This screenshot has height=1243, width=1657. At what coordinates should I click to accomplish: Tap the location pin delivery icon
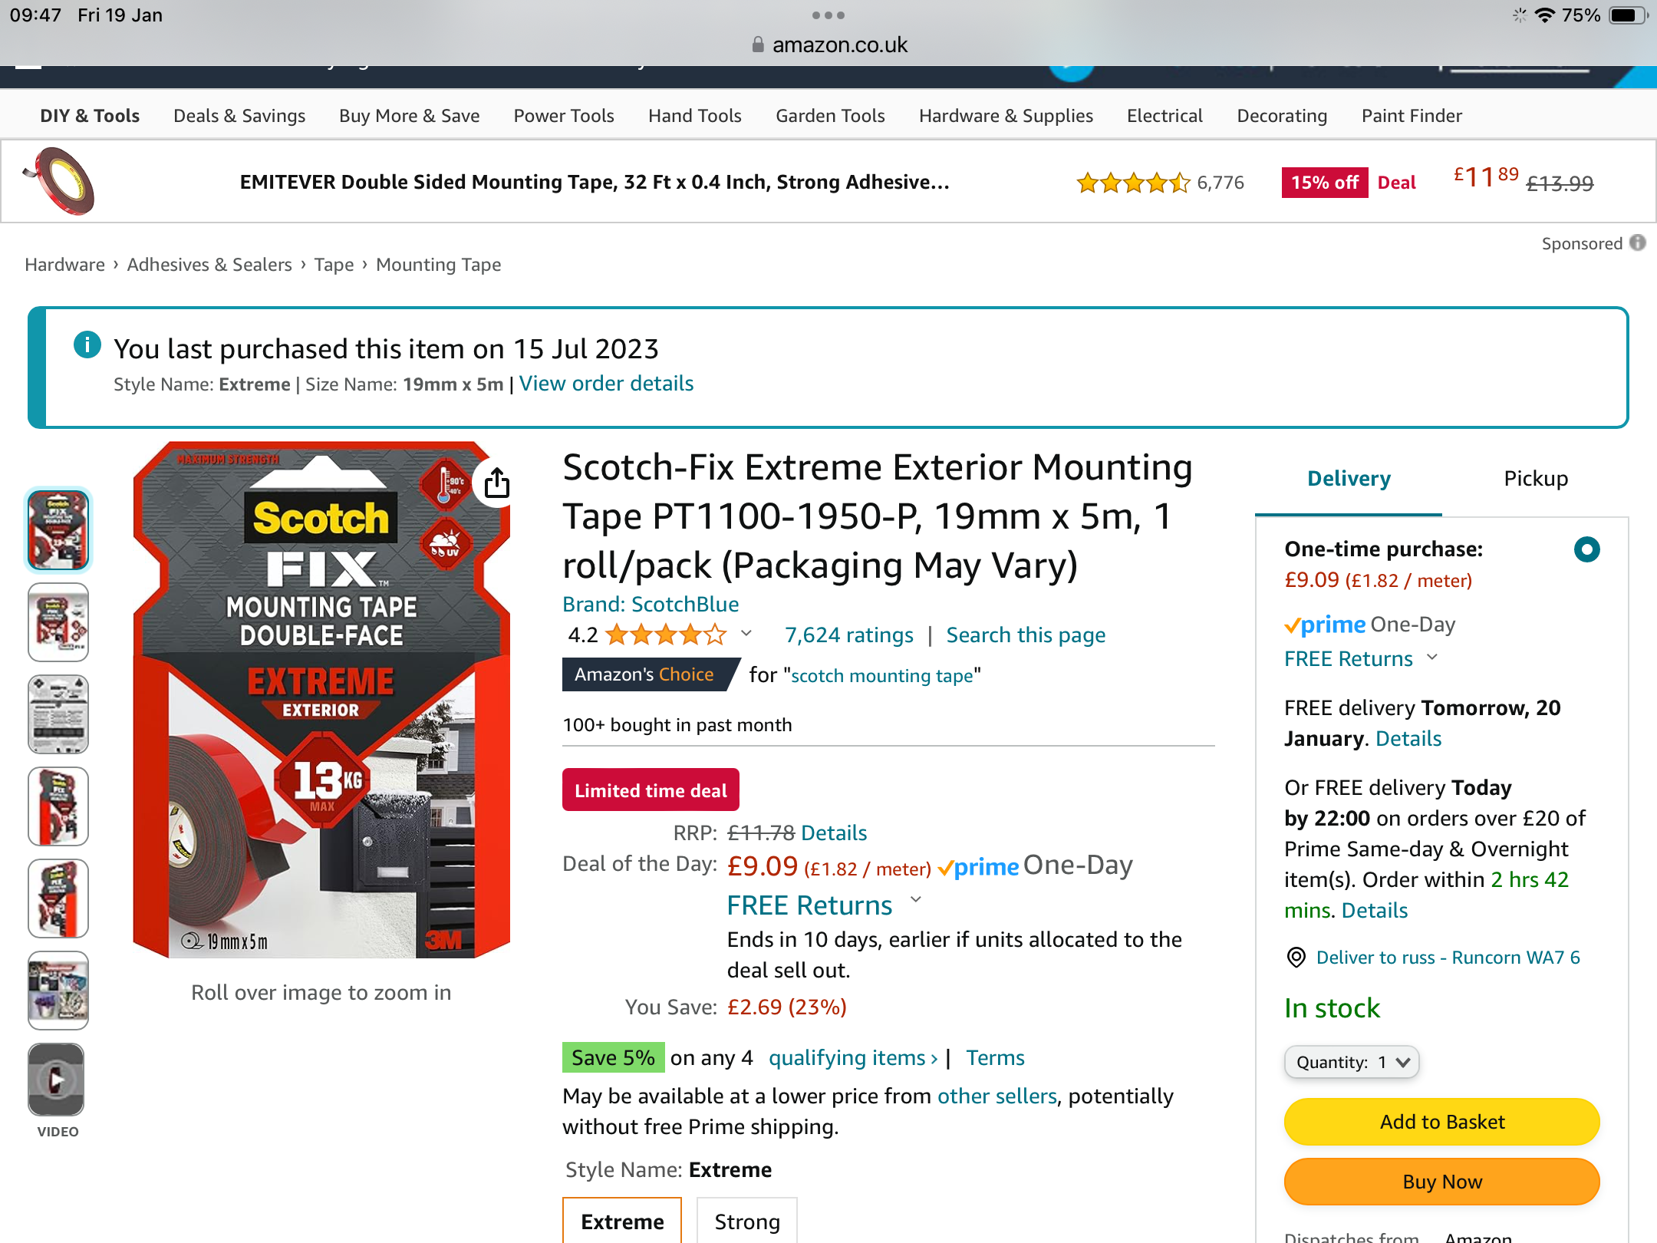coord(1296,957)
